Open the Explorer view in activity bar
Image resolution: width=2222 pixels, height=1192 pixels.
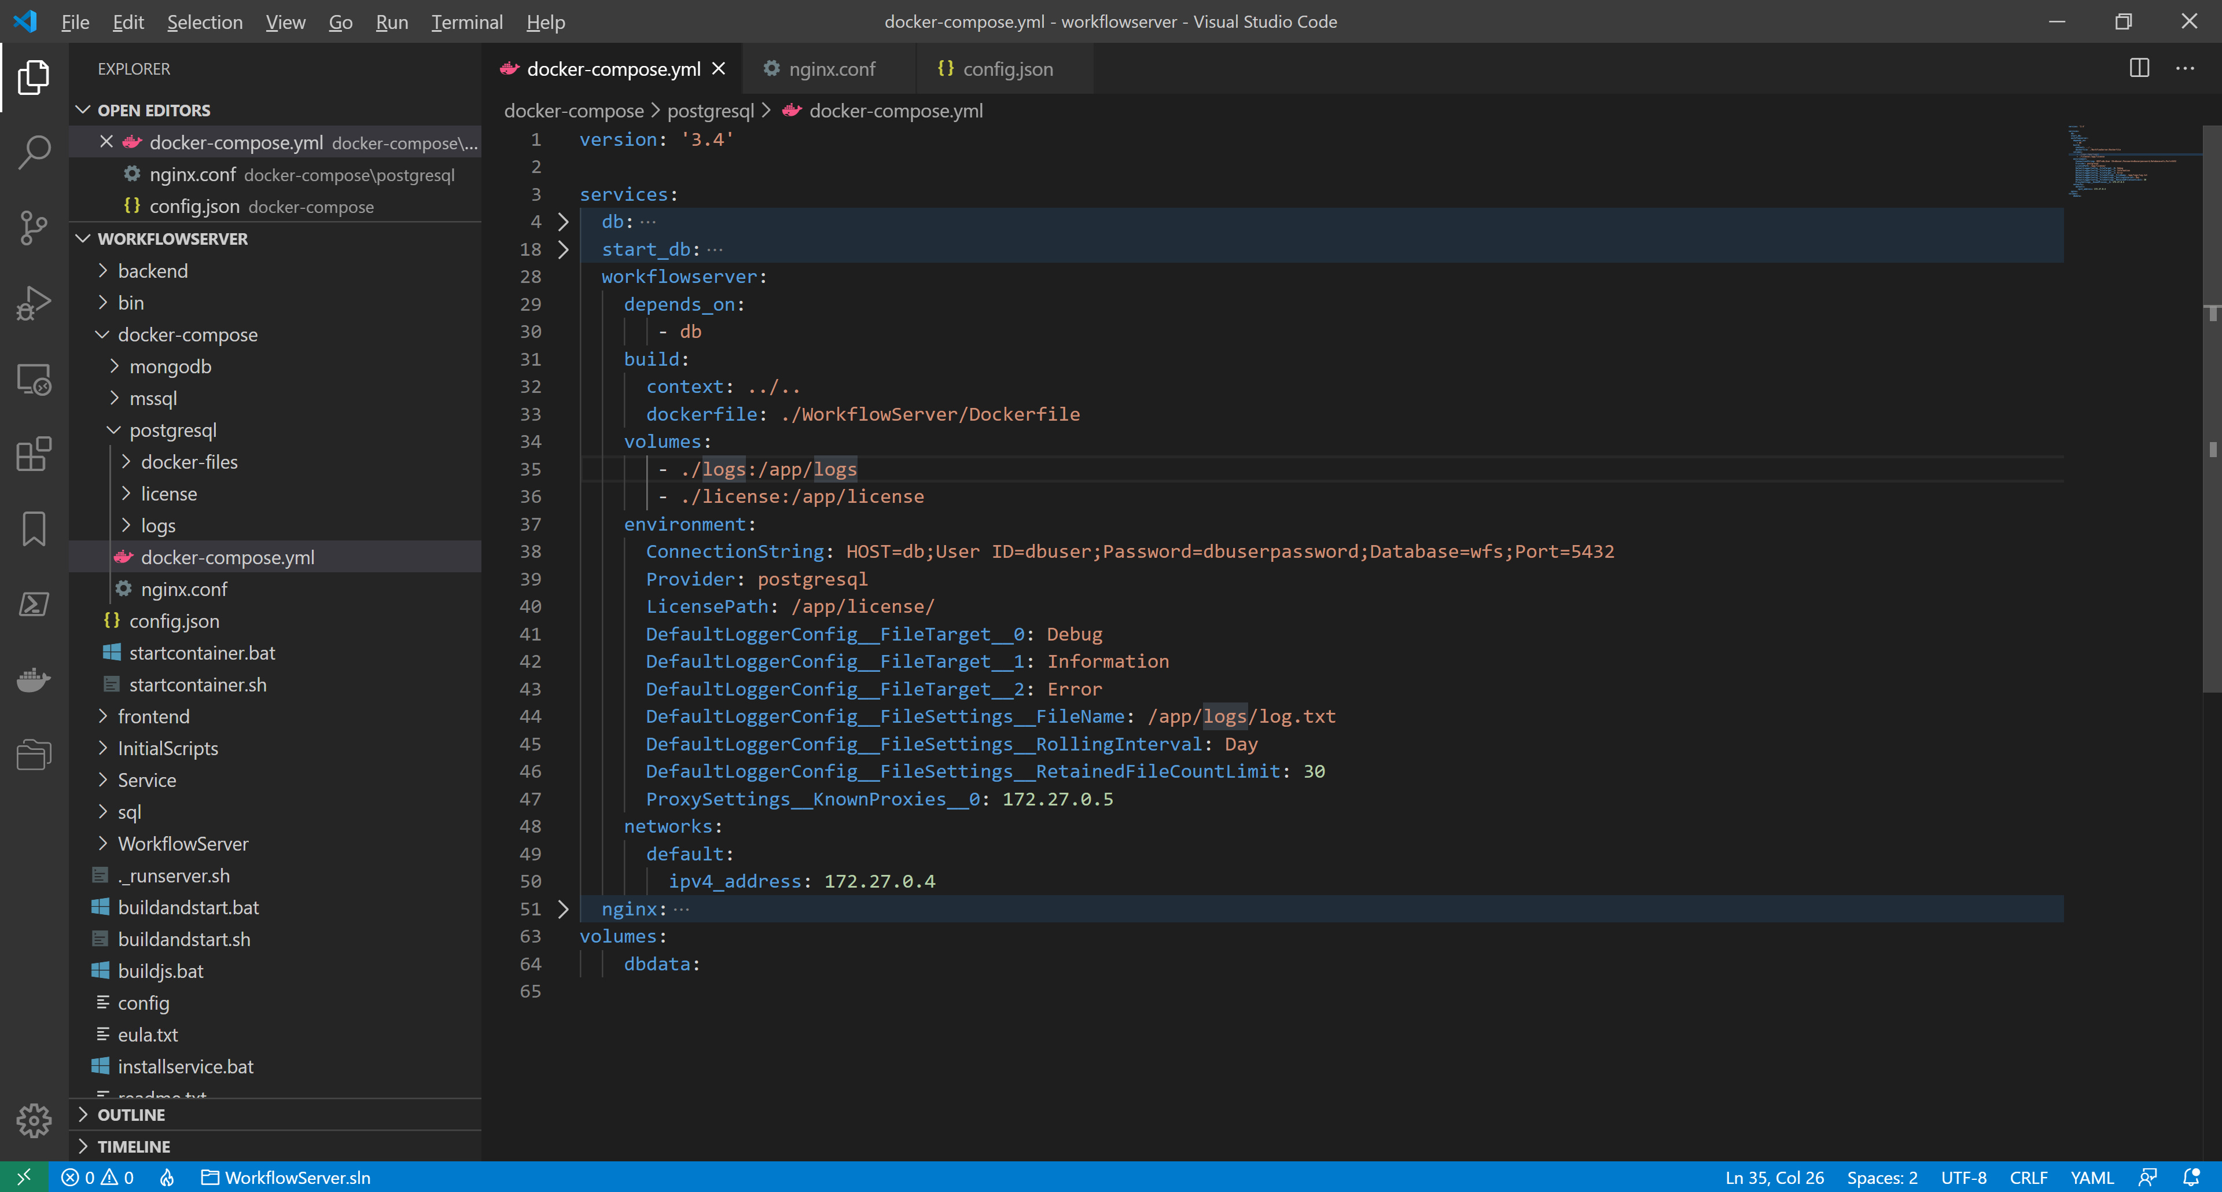34,77
